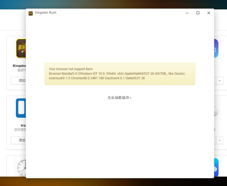Click the "Kingdom Rush" window title text

coord(46,13)
